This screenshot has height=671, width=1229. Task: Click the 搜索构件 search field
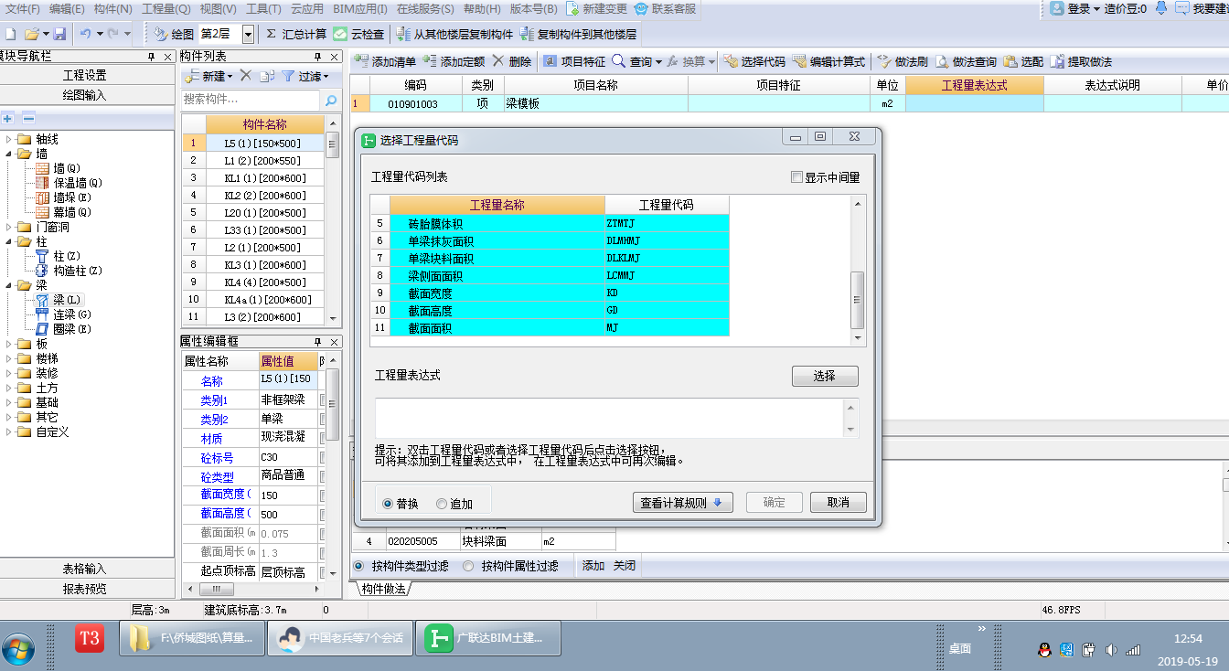(251, 100)
